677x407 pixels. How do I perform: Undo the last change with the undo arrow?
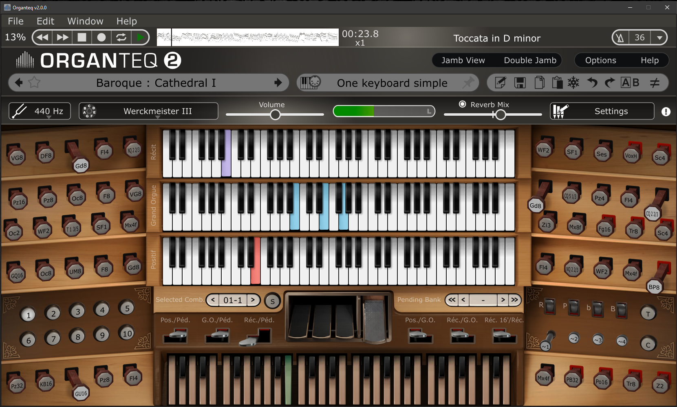tap(591, 82)
